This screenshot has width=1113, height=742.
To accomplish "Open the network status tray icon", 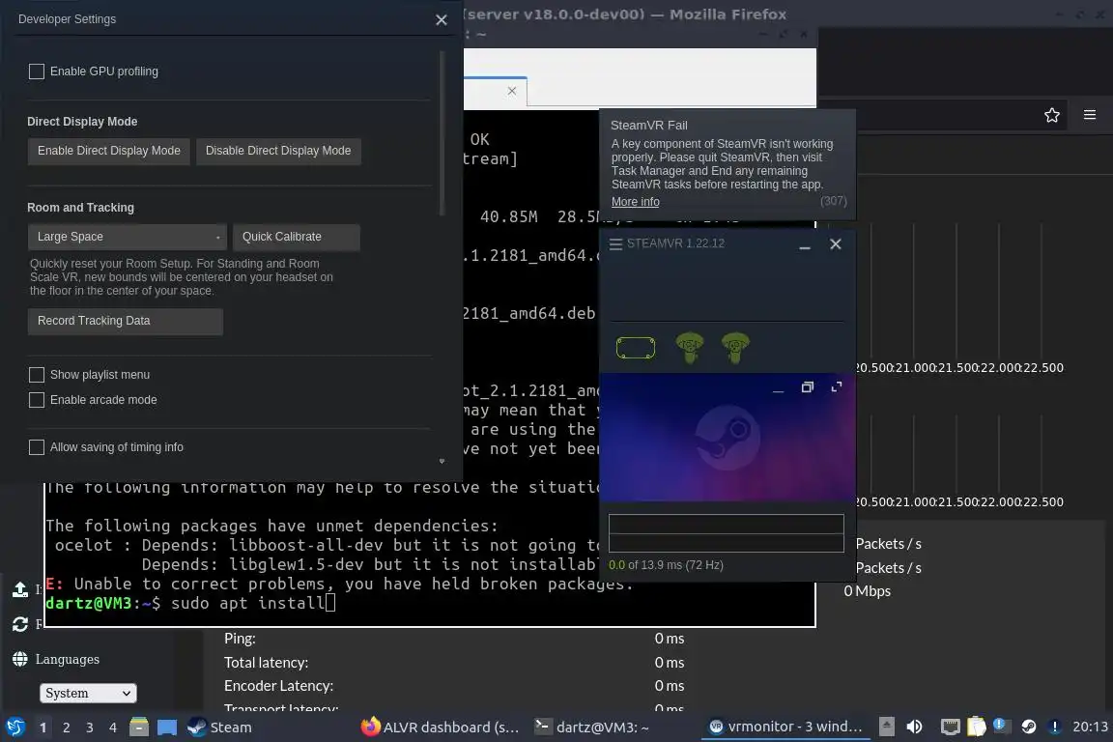I will coord(950,727).
